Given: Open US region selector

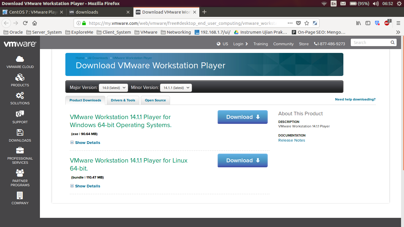Looking at the screenshot, I should [222, 44].
